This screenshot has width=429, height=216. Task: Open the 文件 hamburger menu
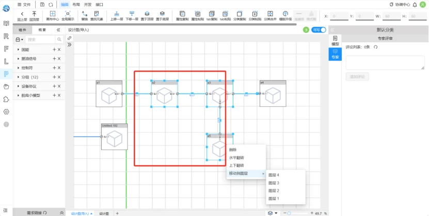[x=24, y=5]
